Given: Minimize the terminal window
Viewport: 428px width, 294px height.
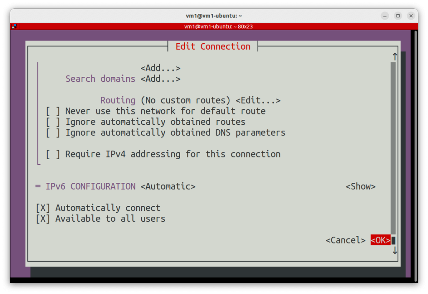Looking at the screenshot, I should pos(385,16).
